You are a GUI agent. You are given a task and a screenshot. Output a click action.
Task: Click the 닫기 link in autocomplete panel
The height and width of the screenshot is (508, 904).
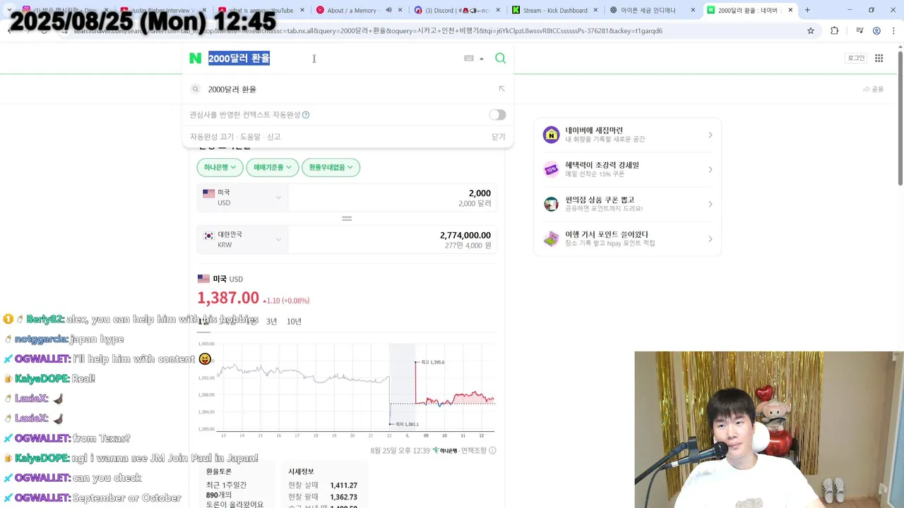coord(499,137)
